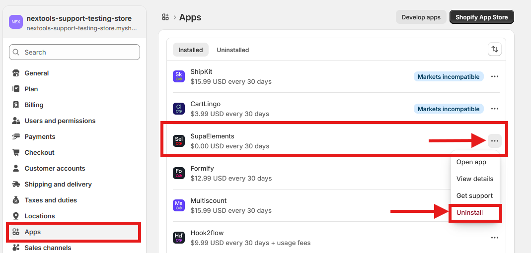Click the Hook2flow app icon
Image resolution: width=531 pixels, height=253 pixels.
coord(179,238)
